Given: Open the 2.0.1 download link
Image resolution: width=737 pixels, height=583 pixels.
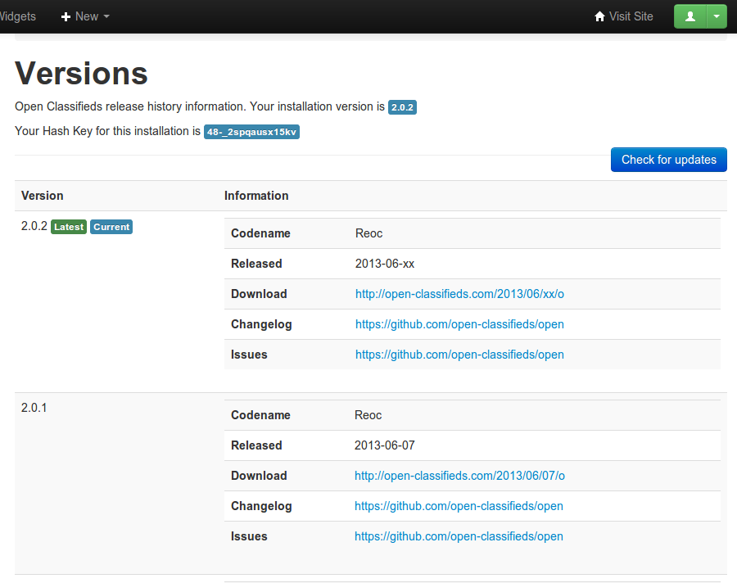Looking at the screenshot, I should 459,476.
